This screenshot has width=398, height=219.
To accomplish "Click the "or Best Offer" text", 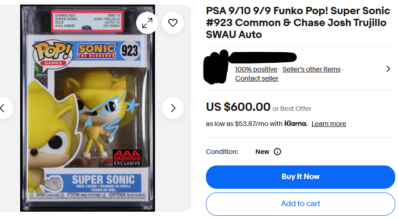I will click(292, 109).
